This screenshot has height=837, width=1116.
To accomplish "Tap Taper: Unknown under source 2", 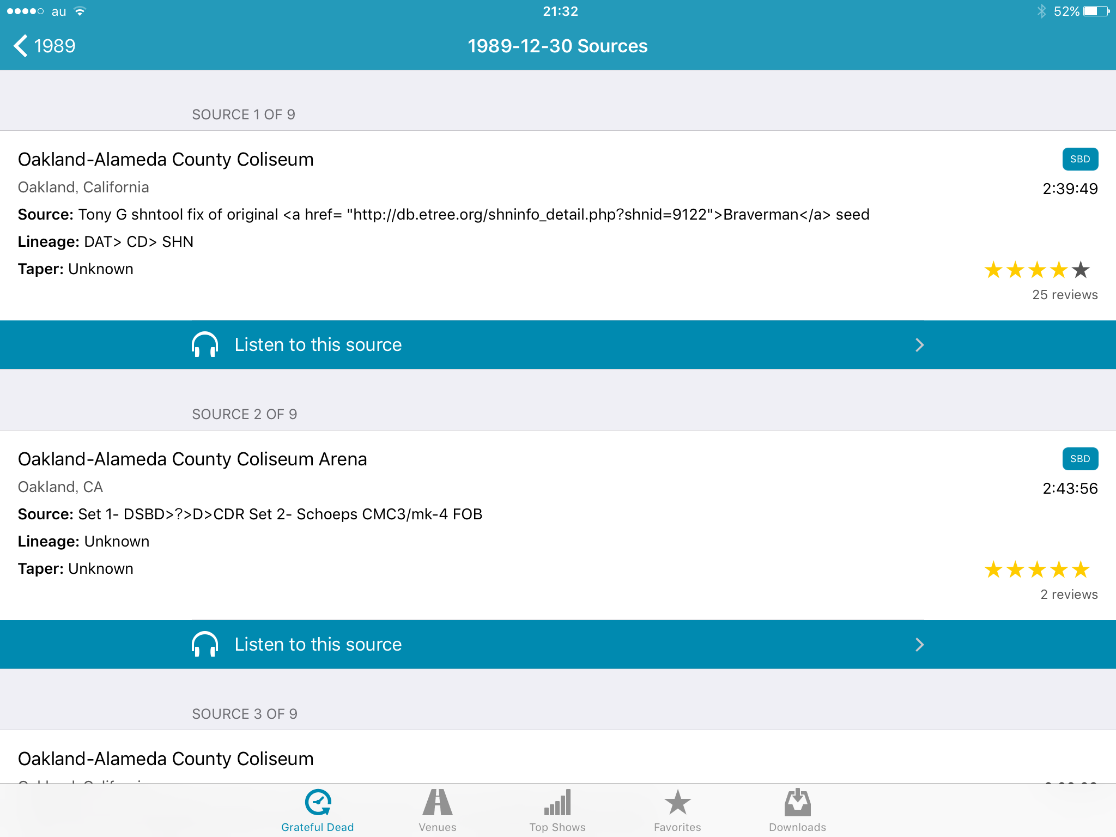I will coord(76,569).
